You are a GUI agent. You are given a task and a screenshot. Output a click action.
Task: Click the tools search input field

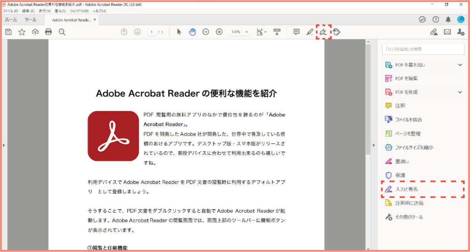pyautogui.click(x=423, y=49)
